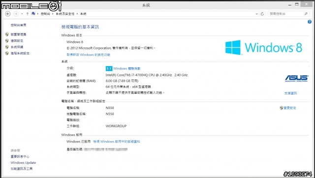Open 裝置管理員 from the sidebar
Viewport: 315px width, 178px height.
tap(19, 35)
